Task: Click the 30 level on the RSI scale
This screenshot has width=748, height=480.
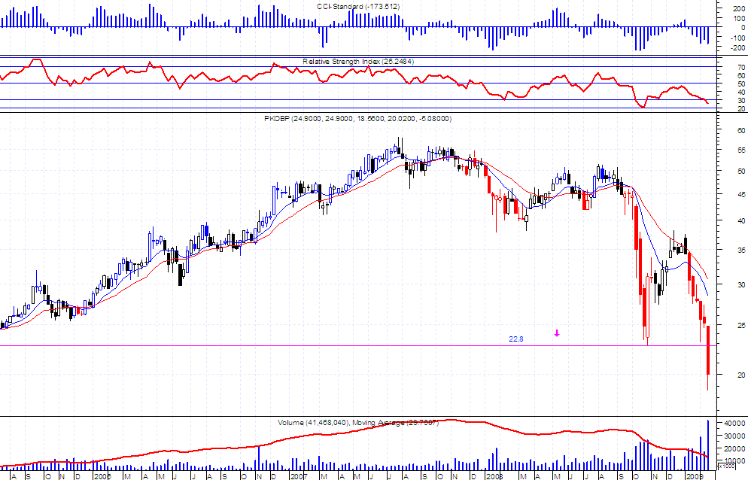Action: click(x=741, y=100)
